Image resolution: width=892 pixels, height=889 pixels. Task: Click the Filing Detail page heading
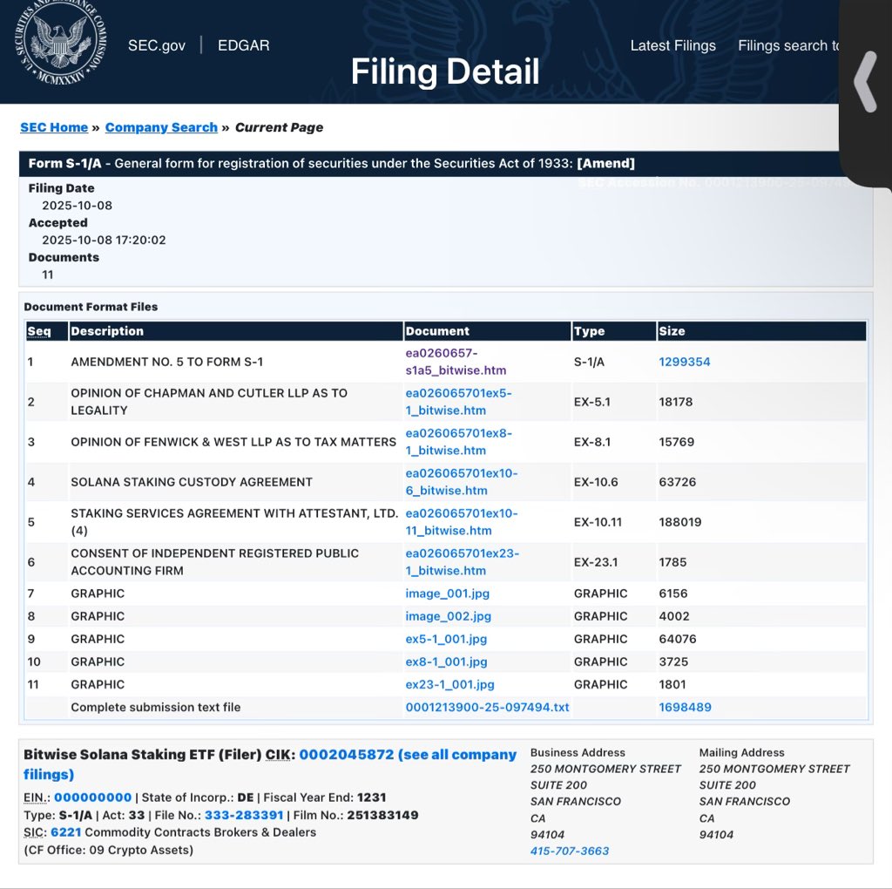pos(445,71)
